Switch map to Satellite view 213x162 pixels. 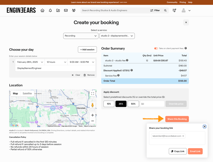(x=27, y=93)
